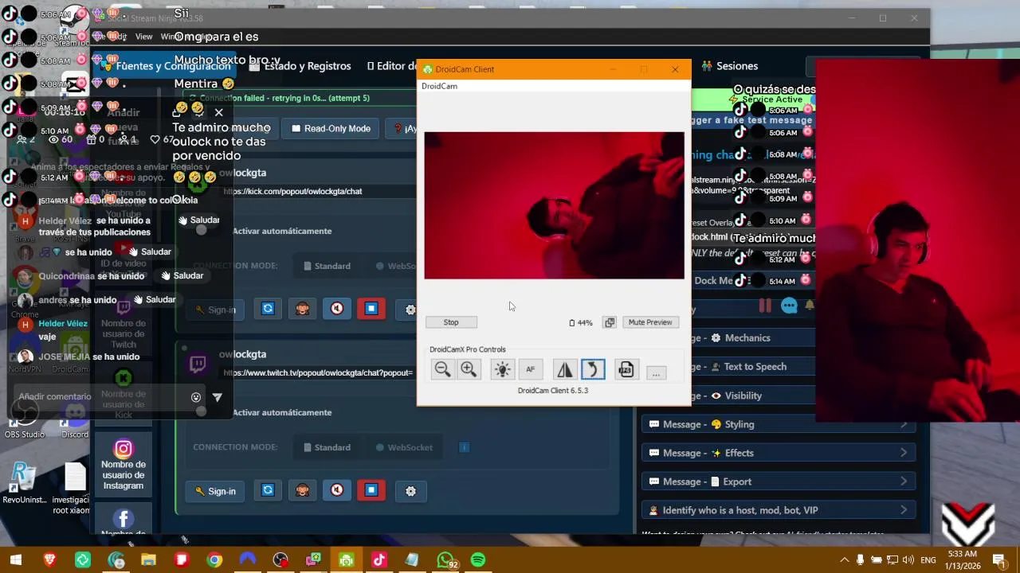Toggle the phone flashlight in DroidCam

tap(502, 369)
